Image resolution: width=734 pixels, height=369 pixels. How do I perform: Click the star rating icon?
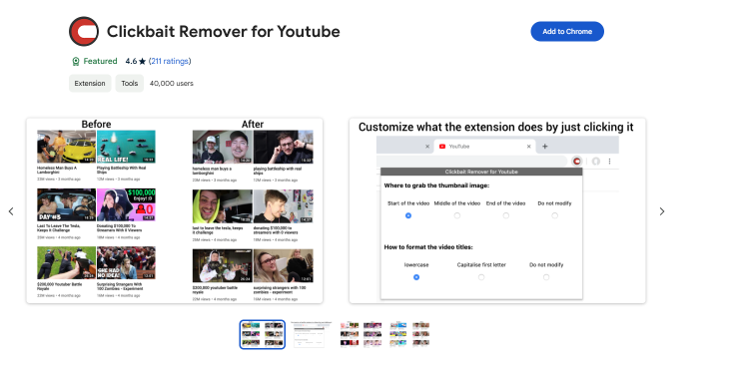point(142,61)
